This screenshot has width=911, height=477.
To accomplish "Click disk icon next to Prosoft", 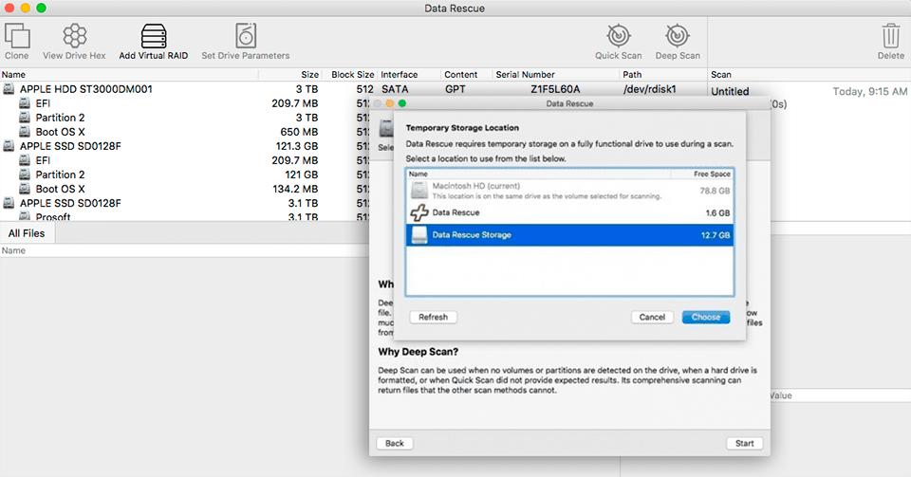I will pos(25,217).
